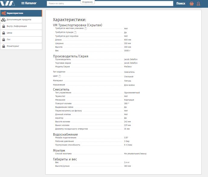The width and height of the screenshot is (208, 177).
Task: Click the Способ монтажа label
Action: tap(63, 154)
